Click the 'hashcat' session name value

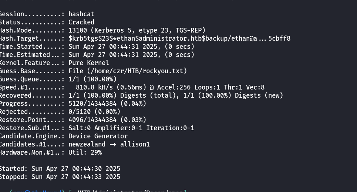click(x=81, y=14)
